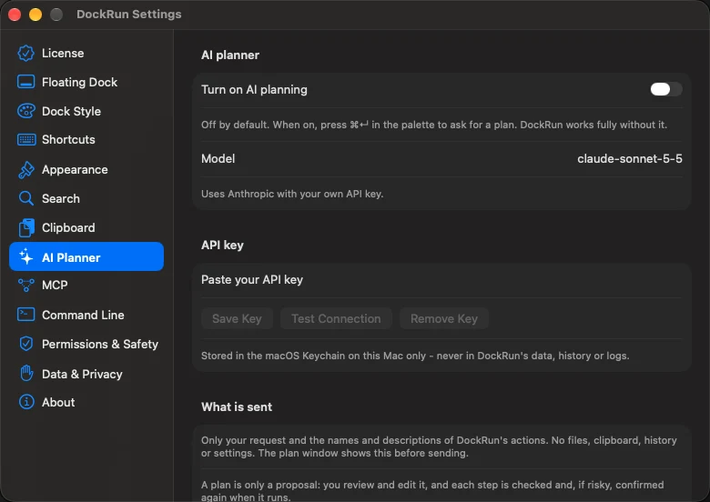710x502 pixels.
Task: Click the DockRun Settings window title
Action: [x=128, y=14]
